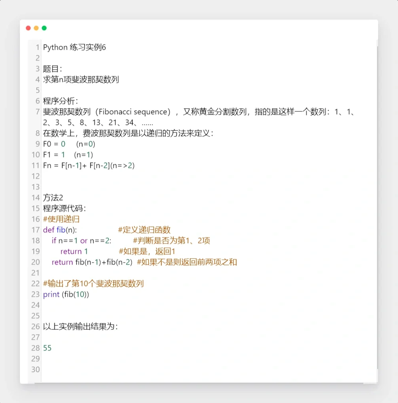
Task: Click the formula 'Fn = F[n-1]+ F[n-2]'
Action: click(x=77, y=165)
